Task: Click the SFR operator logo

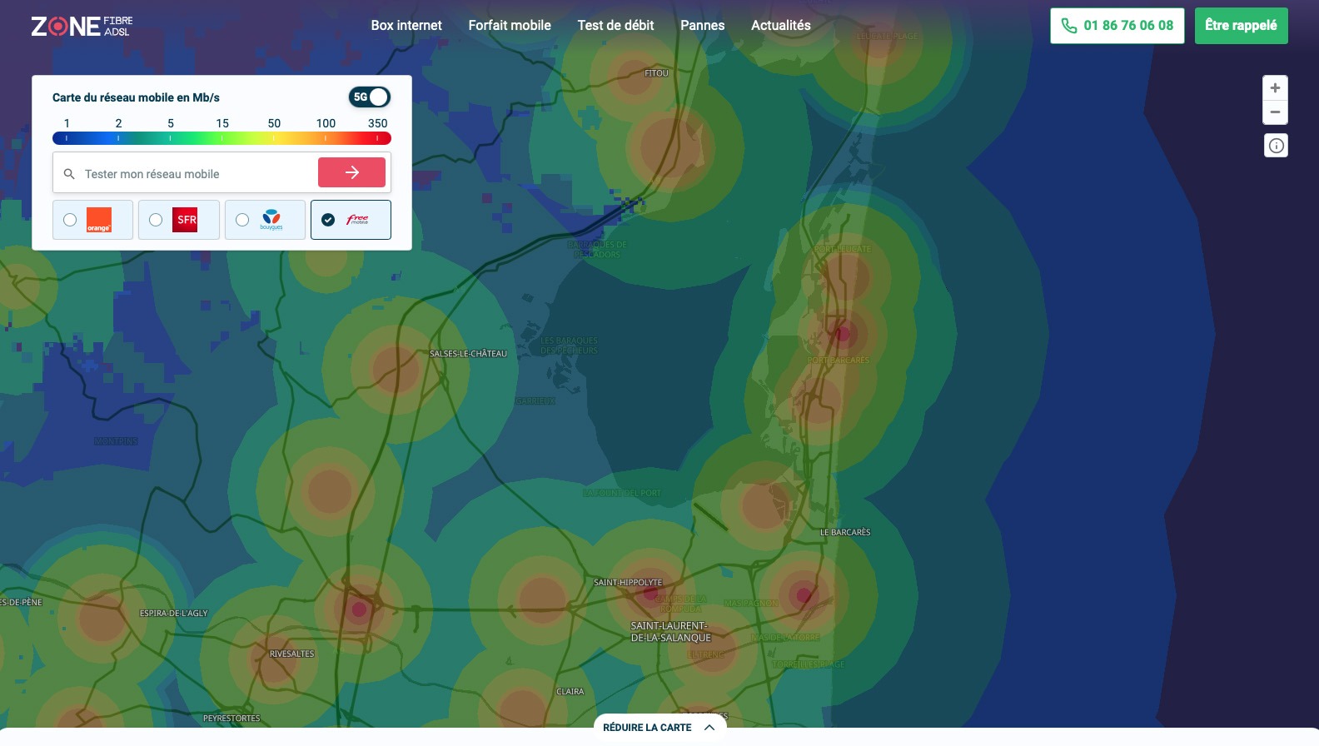Action: coord(185,220)
